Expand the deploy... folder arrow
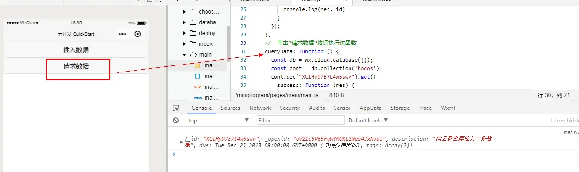Viewport: 579px width, 172px height. (x=184, y=33)
